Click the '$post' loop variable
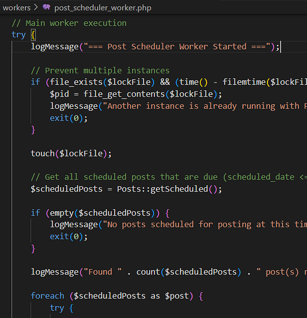307x318 pixels. pyautogui.click(x=177, y=296)
